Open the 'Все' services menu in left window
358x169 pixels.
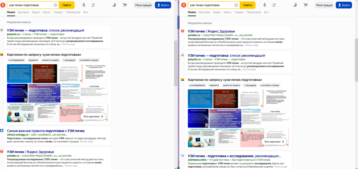click(x=85, y=12)
